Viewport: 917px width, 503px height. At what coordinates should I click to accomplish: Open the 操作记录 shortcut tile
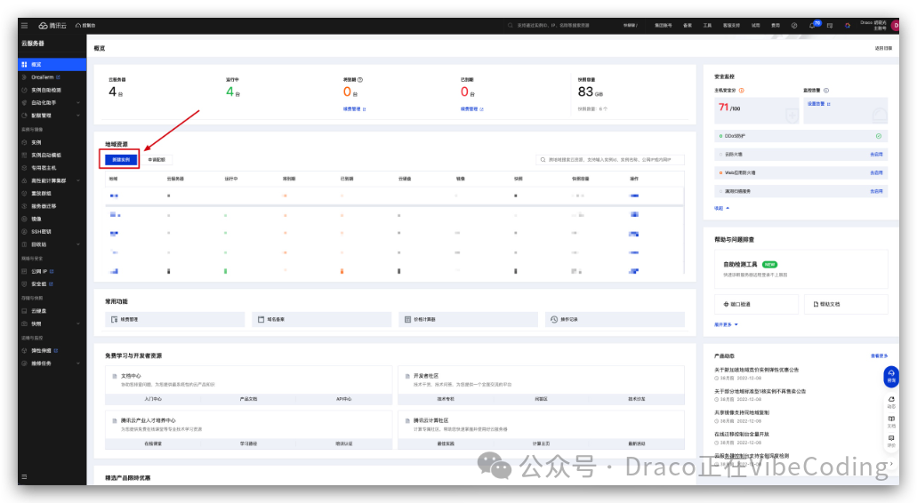pos(613,318)
